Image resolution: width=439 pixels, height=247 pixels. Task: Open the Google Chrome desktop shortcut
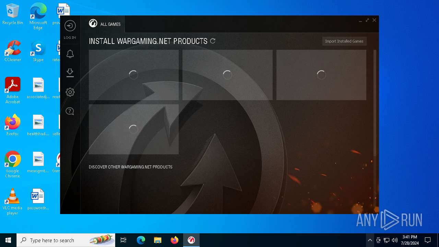13,165
